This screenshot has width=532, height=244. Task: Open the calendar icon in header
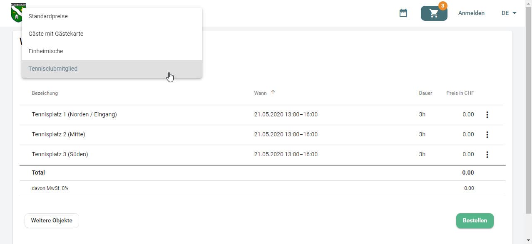click(403, 13)
